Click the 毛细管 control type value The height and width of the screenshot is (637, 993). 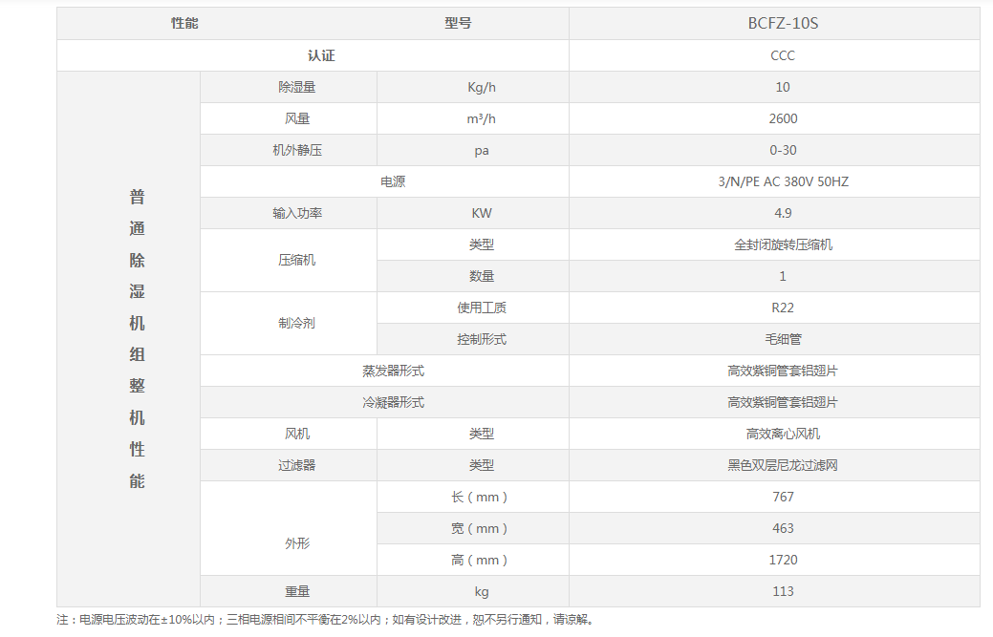click(x=783, y=339)
